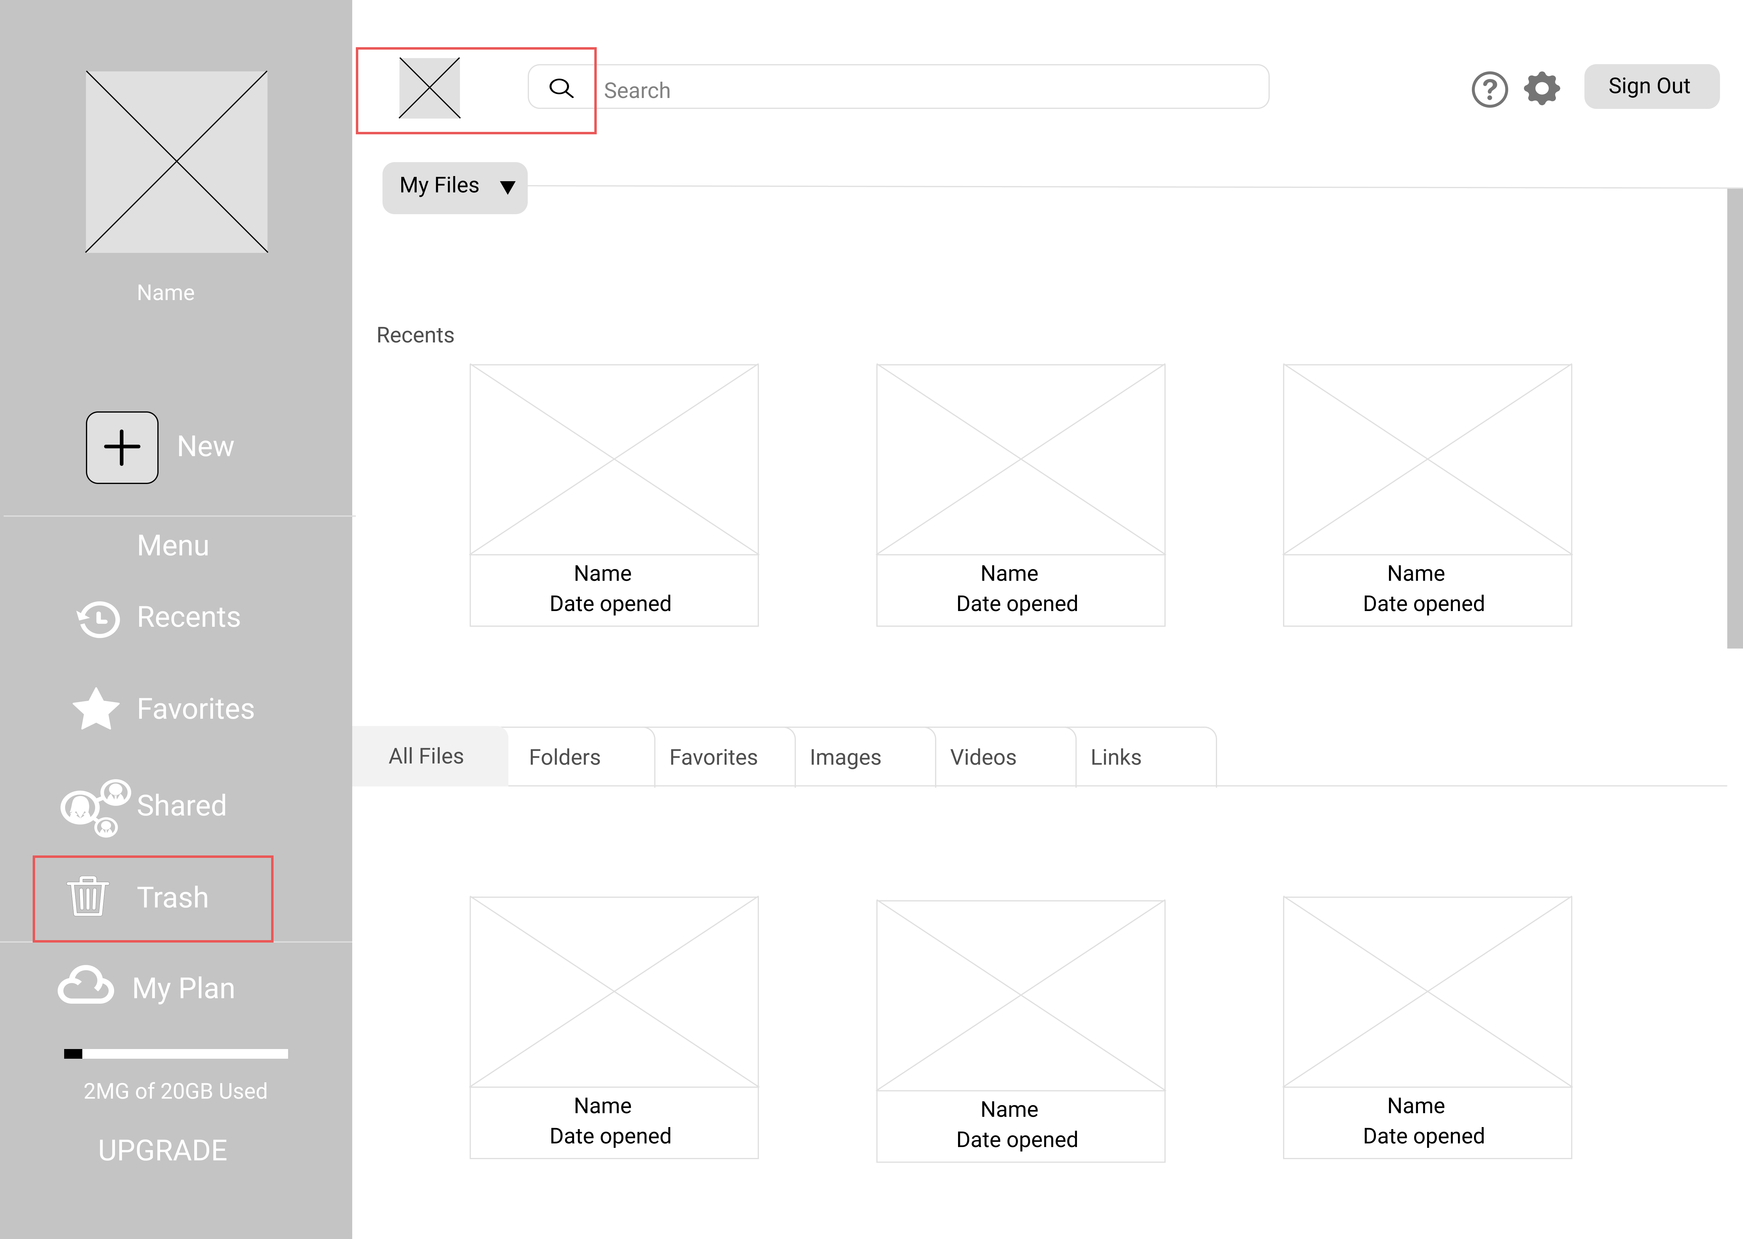
Task: Switch to the All Files tab
Action: 430,756
